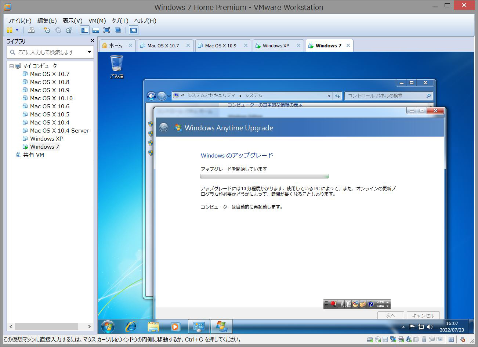Open the message log icon in status bar

click(x=451, y=340)
